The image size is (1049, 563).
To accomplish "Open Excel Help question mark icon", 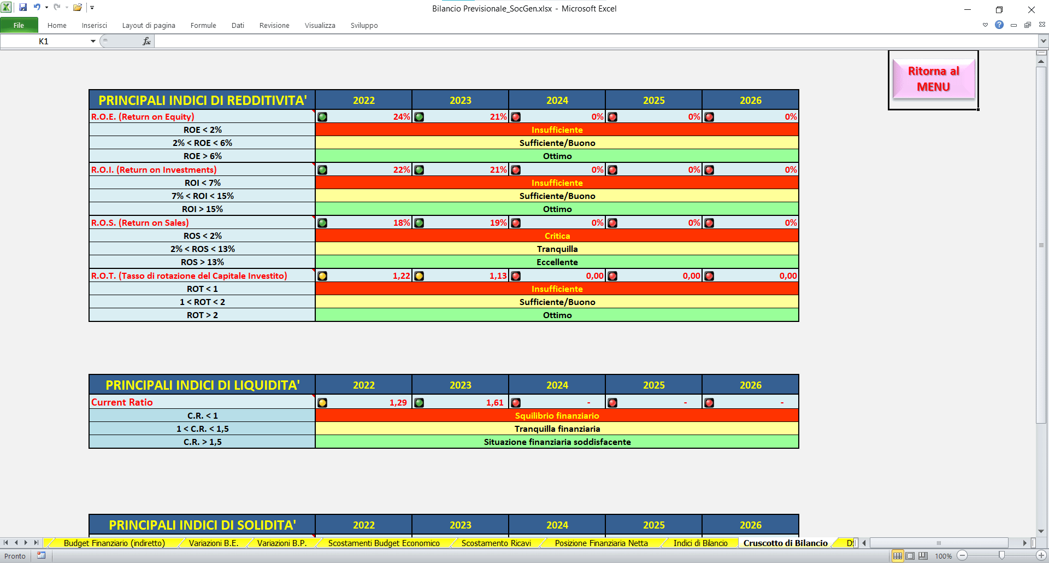I will 999,25.
